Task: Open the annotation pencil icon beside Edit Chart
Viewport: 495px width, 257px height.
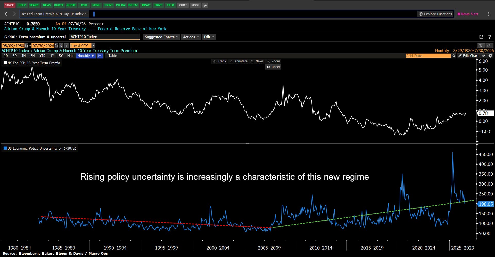Action: pos(484,56)
